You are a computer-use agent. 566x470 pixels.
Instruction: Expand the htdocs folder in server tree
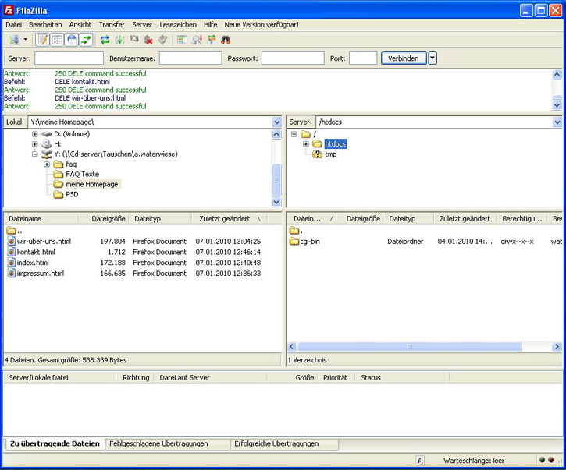click(x=306, y=144)
